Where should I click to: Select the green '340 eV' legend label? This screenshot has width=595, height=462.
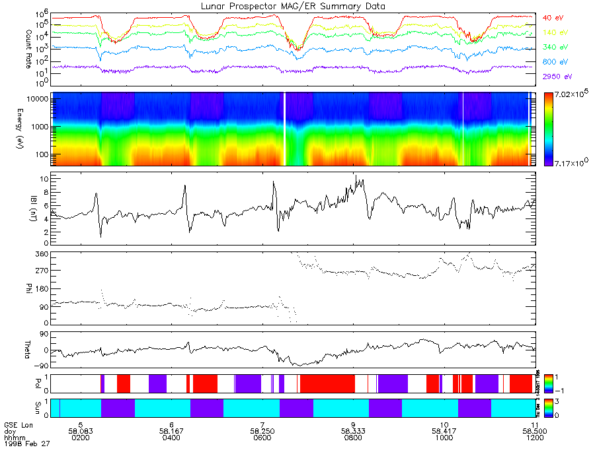tap(555, 47)
